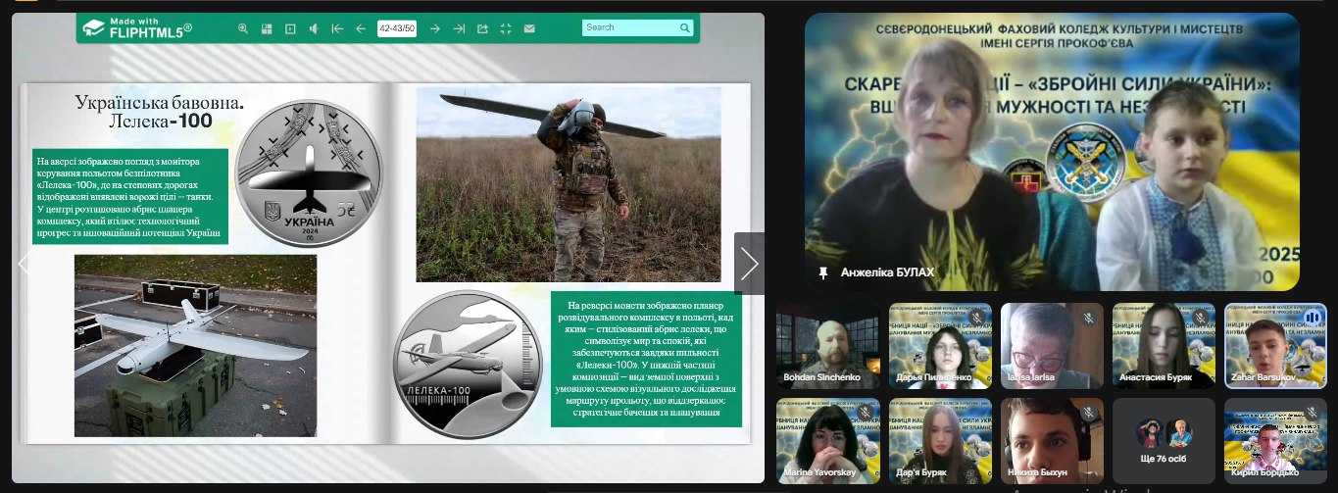Toggle the flipbook page-turn sound

pos(314,28)
